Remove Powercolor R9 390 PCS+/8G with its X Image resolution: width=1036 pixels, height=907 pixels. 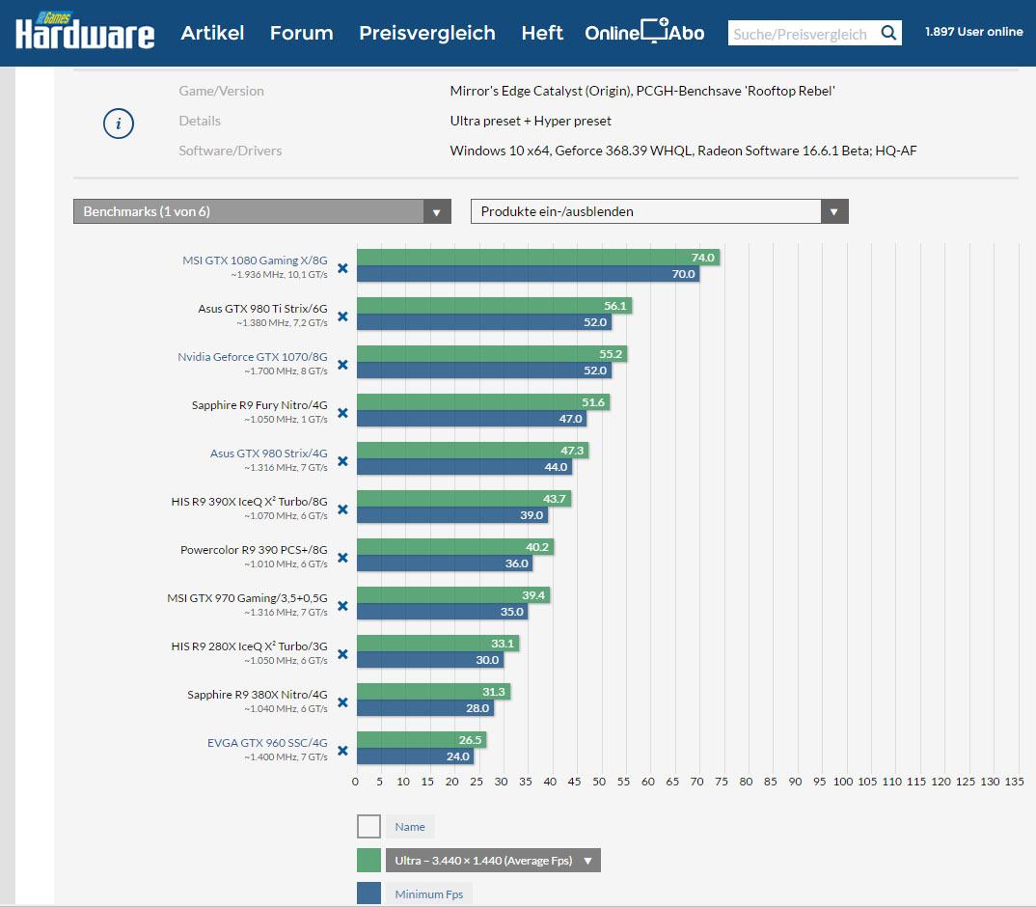pyautogui.click(x=342, y=558)
